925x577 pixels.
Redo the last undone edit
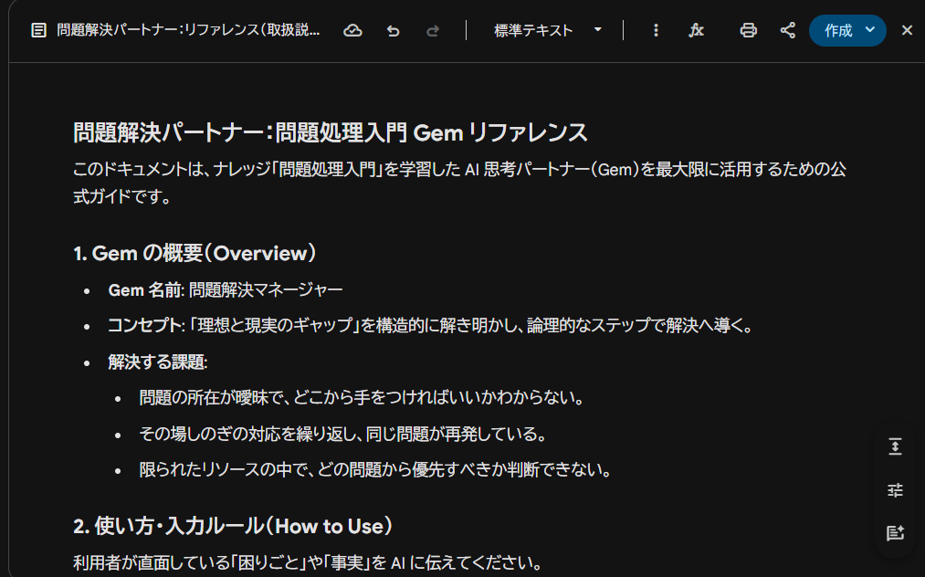pos(433,31)
